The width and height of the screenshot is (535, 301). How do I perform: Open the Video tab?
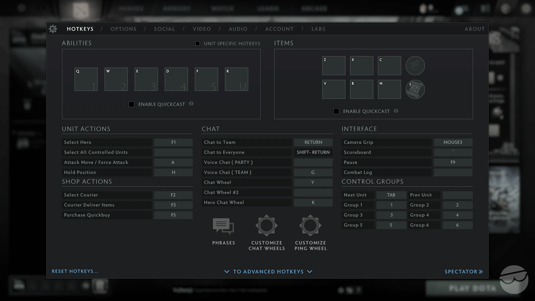(x=202, y=29)
